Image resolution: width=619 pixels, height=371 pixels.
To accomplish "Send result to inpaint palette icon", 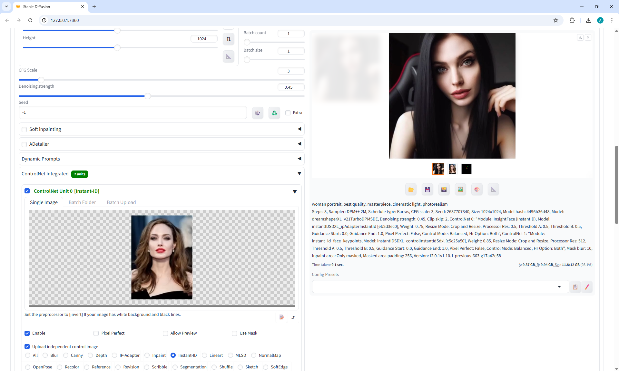I will point(477,190).
